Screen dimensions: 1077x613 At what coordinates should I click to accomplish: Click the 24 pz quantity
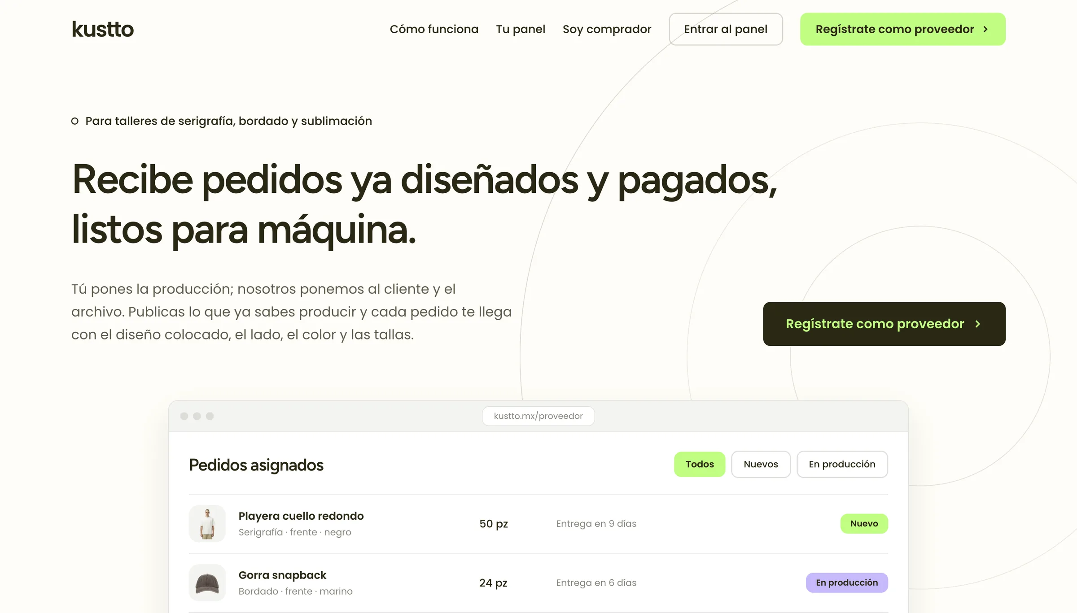coord(493,583)
